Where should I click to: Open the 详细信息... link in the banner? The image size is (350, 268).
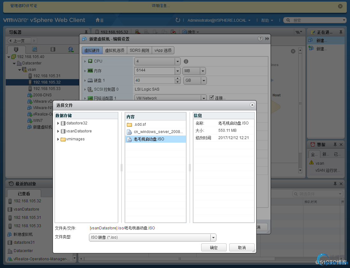coord(161,6)
